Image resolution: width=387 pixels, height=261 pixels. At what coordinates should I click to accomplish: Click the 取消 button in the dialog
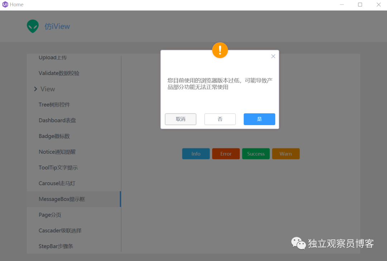[180, 119]
